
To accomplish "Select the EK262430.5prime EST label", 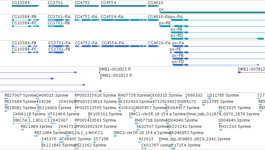I will click(x=135, y=102).
